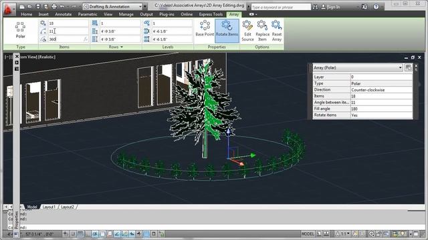Click the Direction Counter-clockwise property value

381,90
